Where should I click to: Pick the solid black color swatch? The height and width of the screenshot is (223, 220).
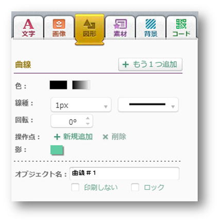point(58,85)
